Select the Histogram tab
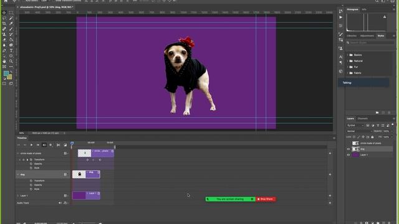Image resolution: width=399 pixels, height=224 pixels. point(353,9)
